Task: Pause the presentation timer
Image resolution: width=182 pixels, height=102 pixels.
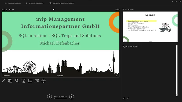Action: [10, 10]
